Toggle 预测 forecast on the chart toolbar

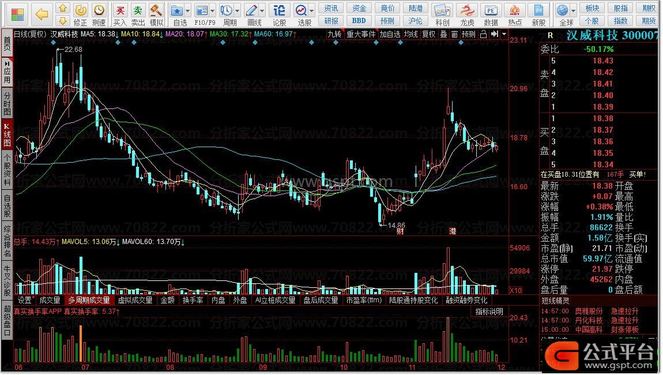pos(469,34)
